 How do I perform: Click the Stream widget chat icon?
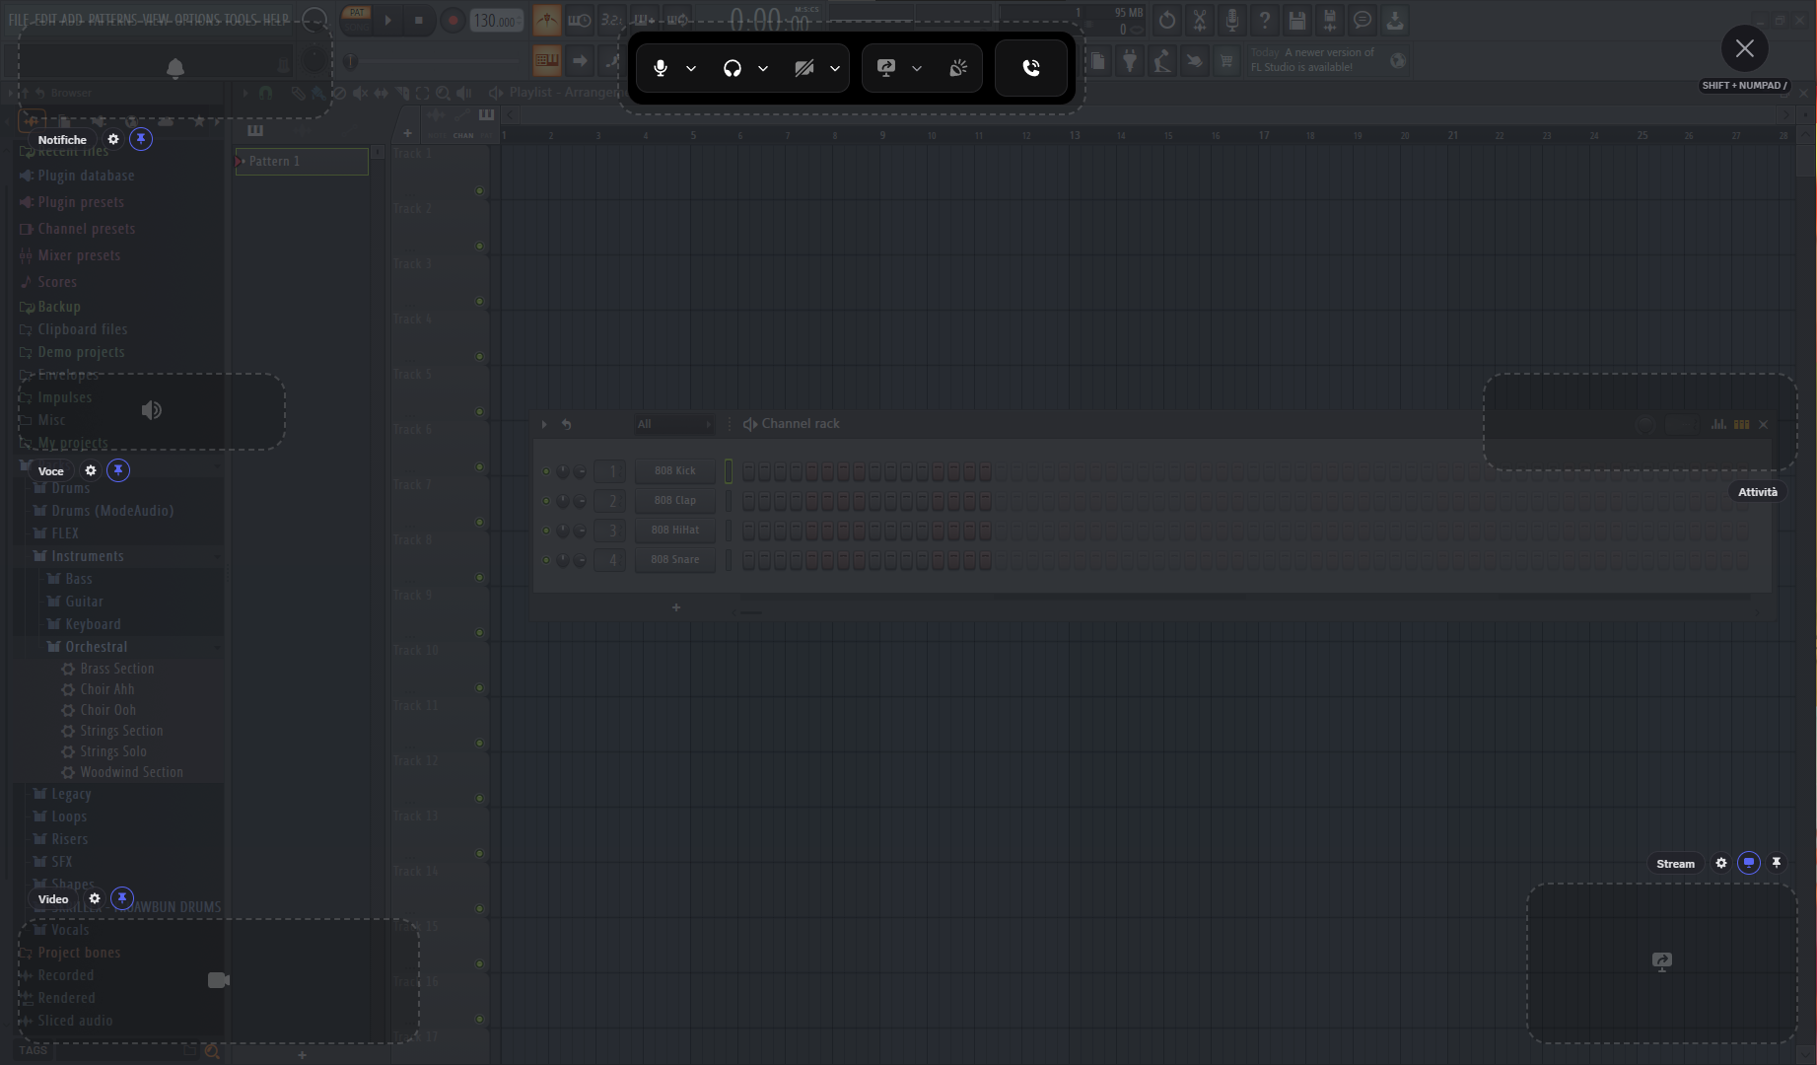pyautogui.click(x=1749, y=863)
